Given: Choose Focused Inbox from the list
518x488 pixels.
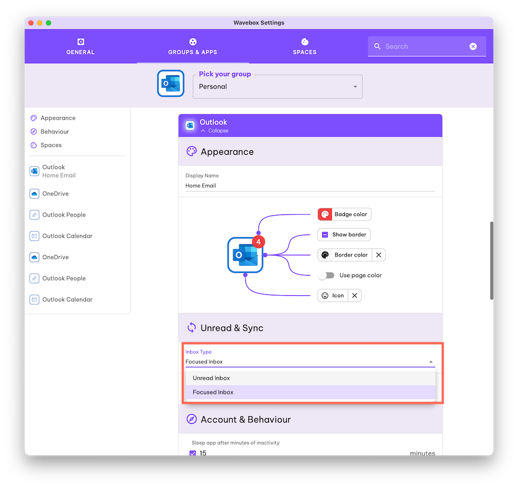Looking at the screenshot, I should pyautogui.click(x=311, y=392).
